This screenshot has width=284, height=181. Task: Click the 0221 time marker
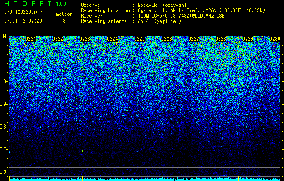31,39
